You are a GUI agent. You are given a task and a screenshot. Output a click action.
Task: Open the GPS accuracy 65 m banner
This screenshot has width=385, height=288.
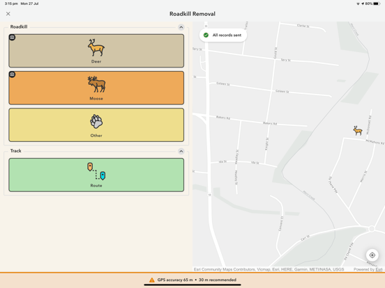(192, 280)
